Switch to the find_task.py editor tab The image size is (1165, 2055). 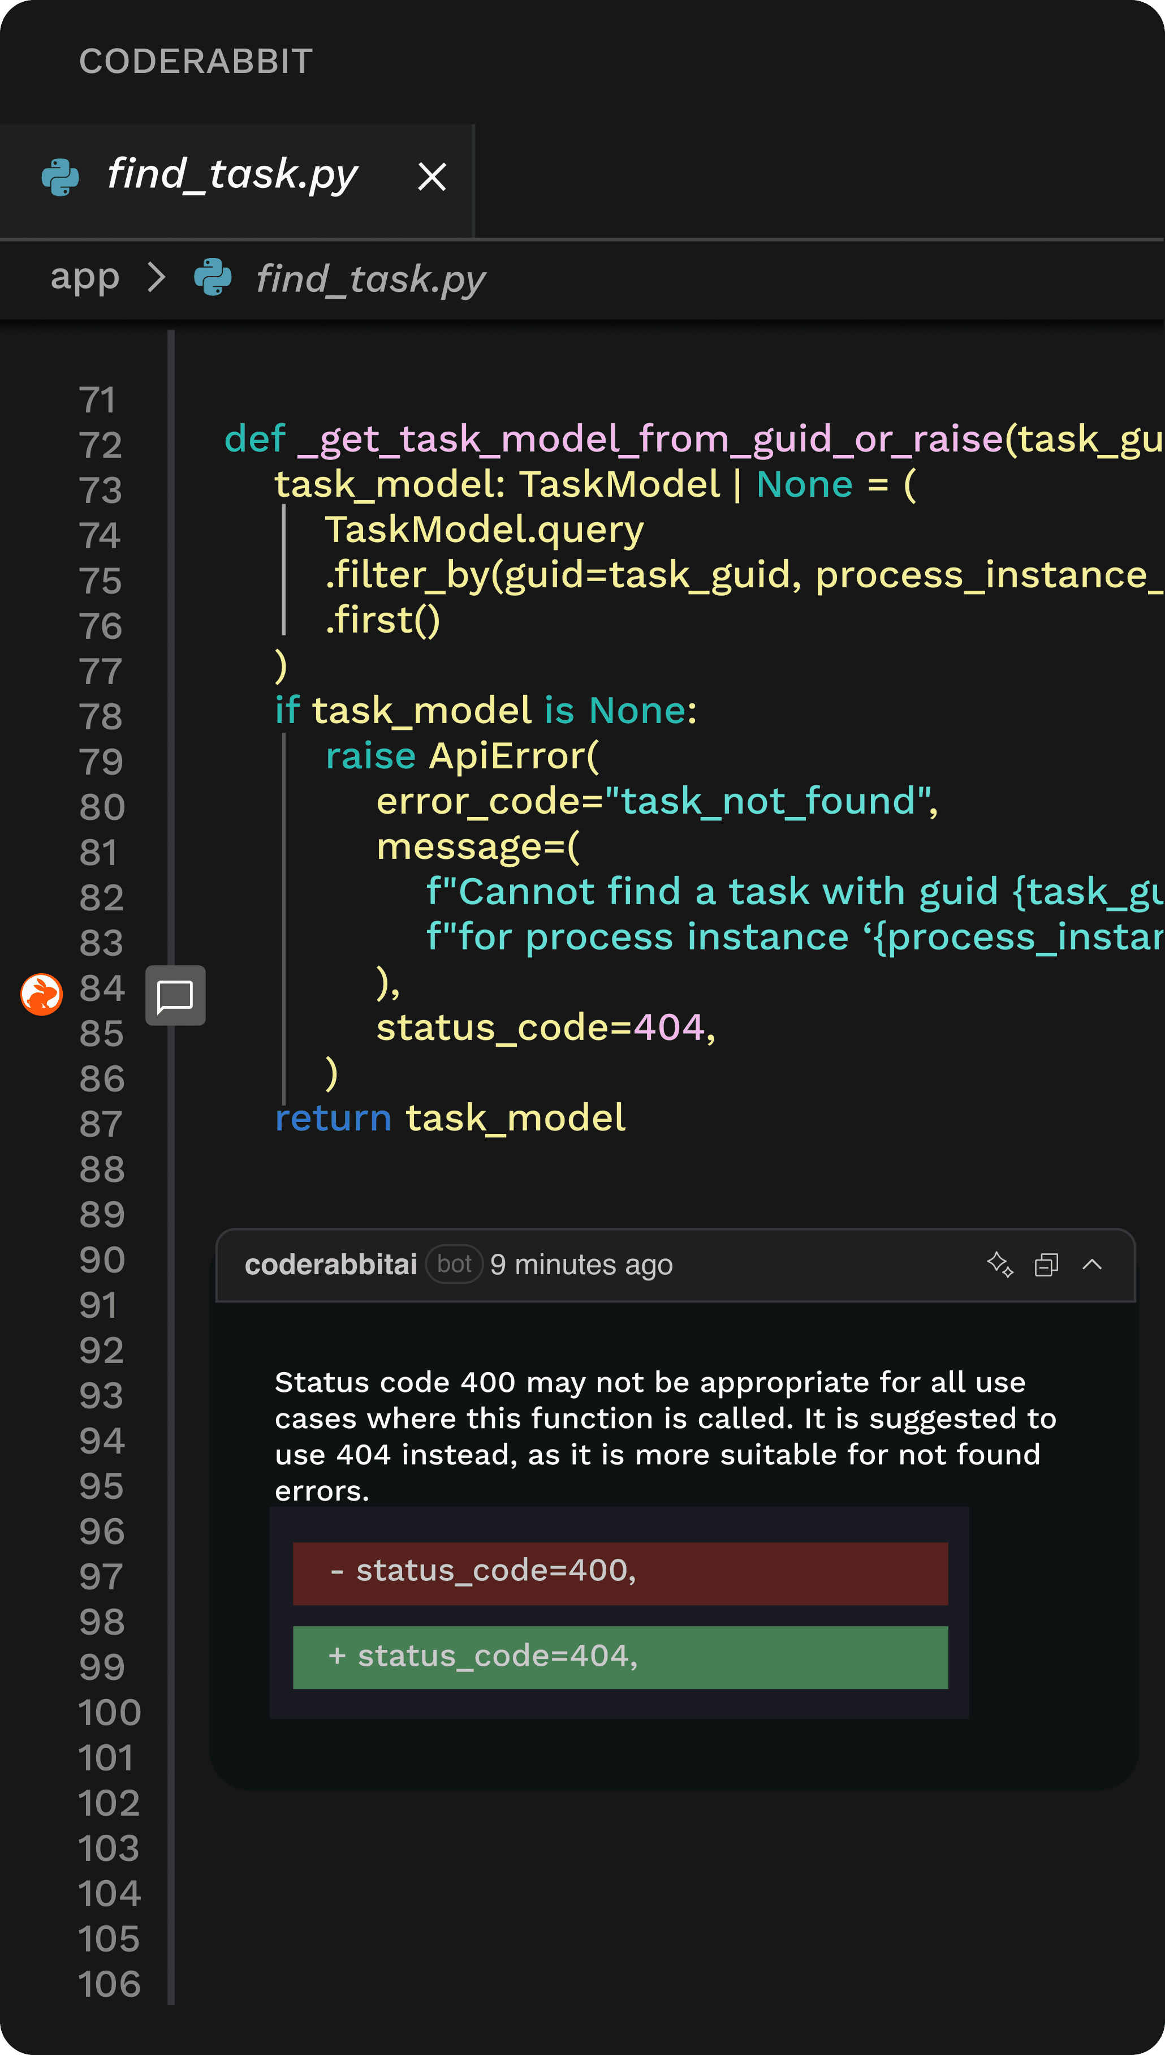coord(232,175)
